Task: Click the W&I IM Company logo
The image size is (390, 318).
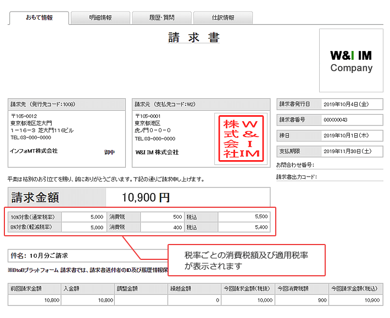Action: tap(351, 61)
